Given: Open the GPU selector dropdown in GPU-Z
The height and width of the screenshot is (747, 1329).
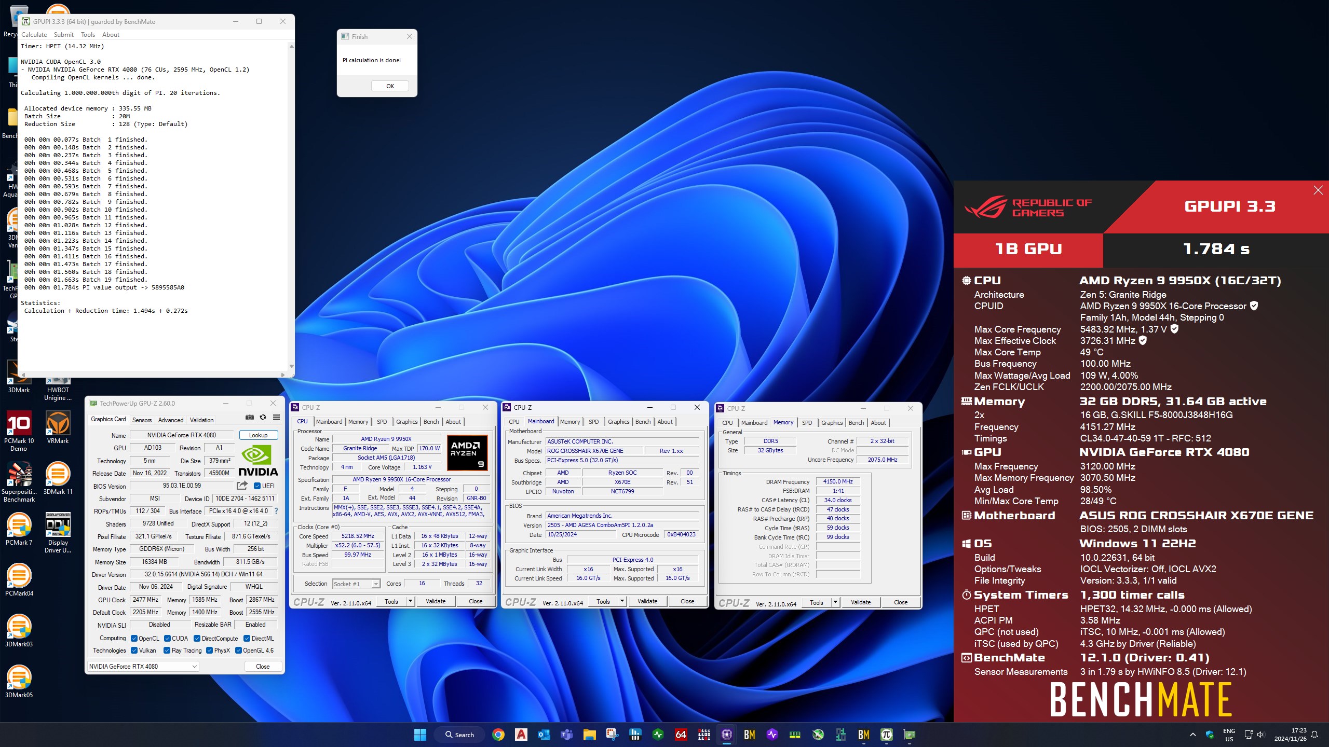Looking at the screenshot, I should (x=143, y=667).
